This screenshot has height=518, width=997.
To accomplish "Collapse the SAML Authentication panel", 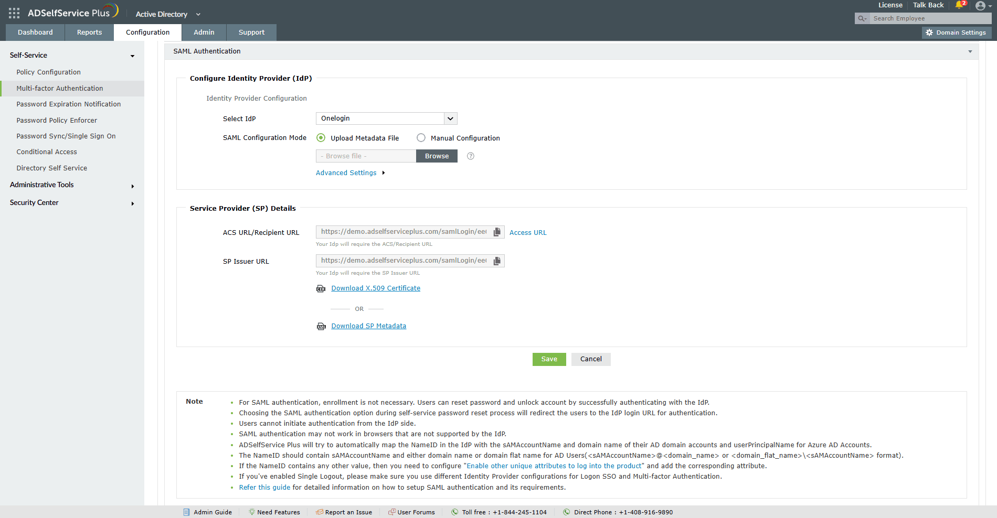I will point(970,51).
